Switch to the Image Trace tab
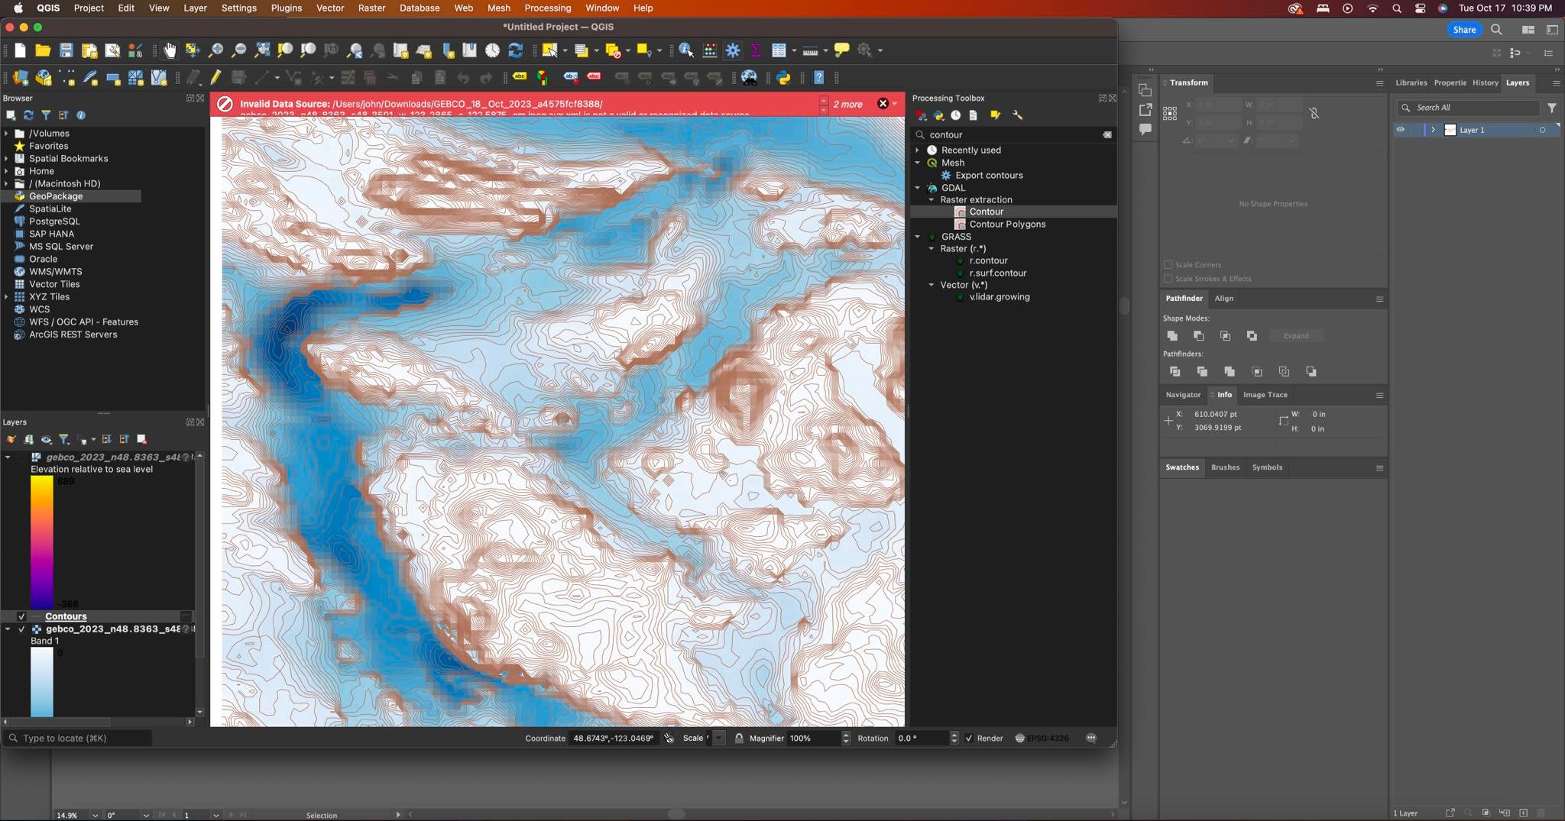Viewport: 1565px width, 821px height. pyautogui.click(x=1265, y=395)
